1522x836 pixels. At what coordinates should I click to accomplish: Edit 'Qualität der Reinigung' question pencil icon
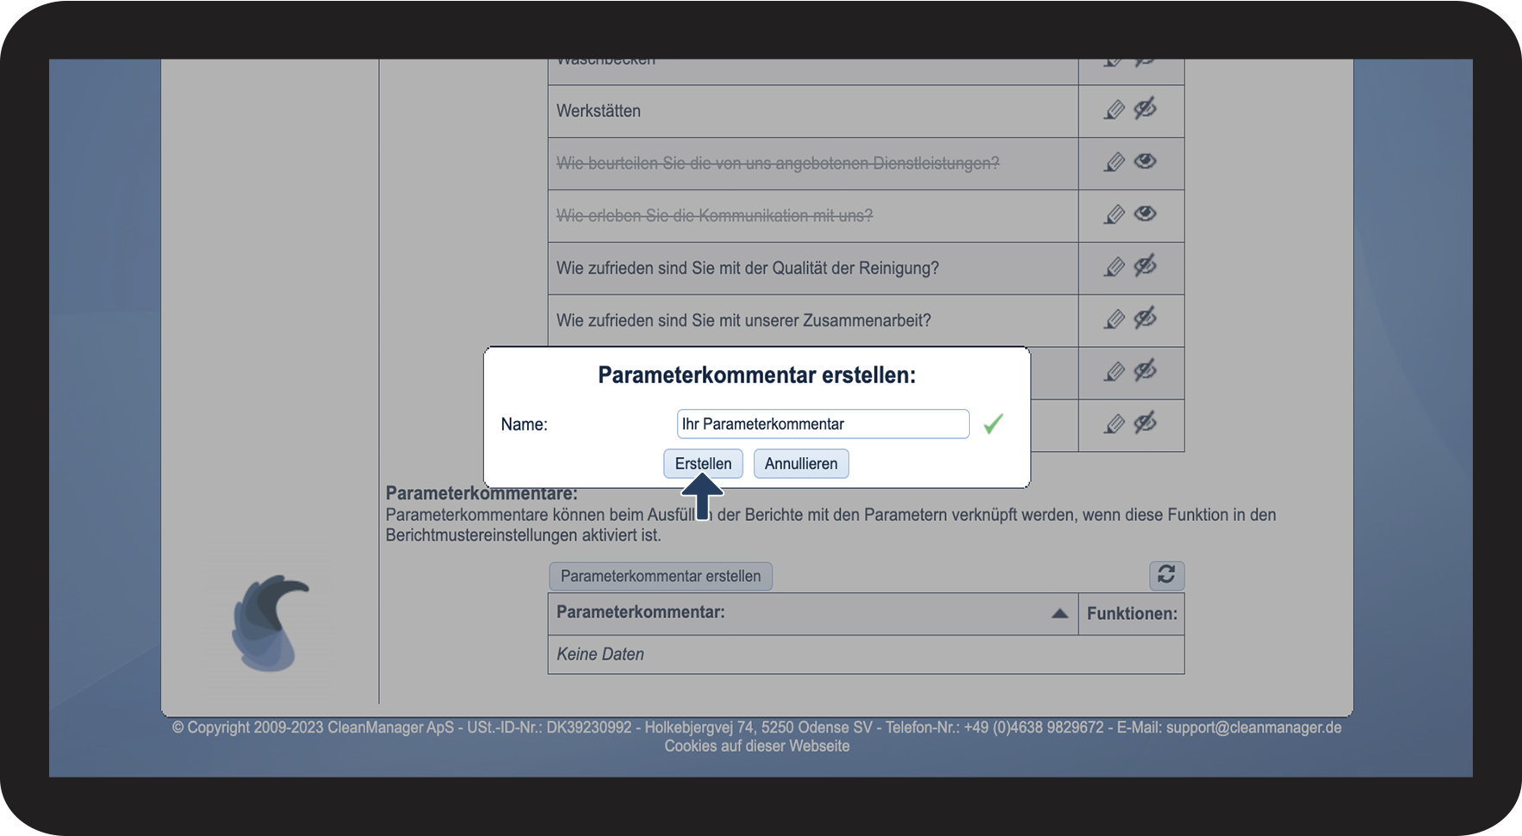coord(1114,268)
